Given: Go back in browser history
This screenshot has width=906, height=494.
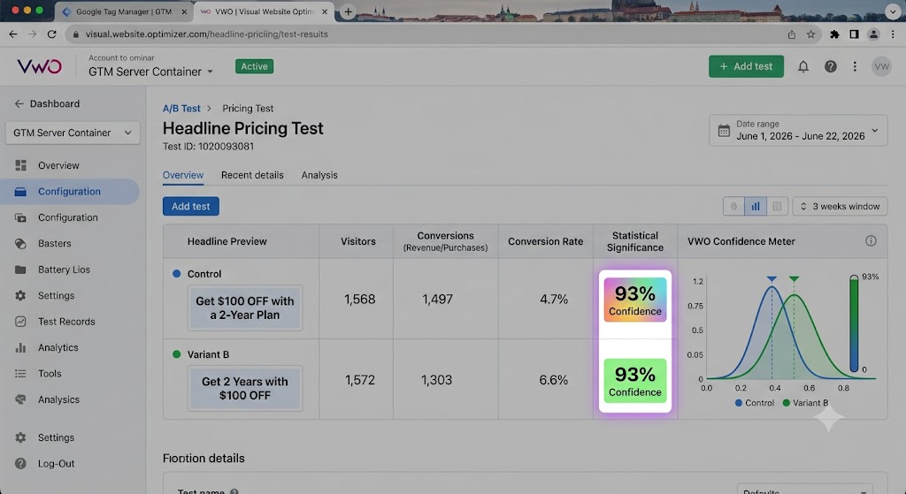Looking at the screenshot, I should 13,34.
